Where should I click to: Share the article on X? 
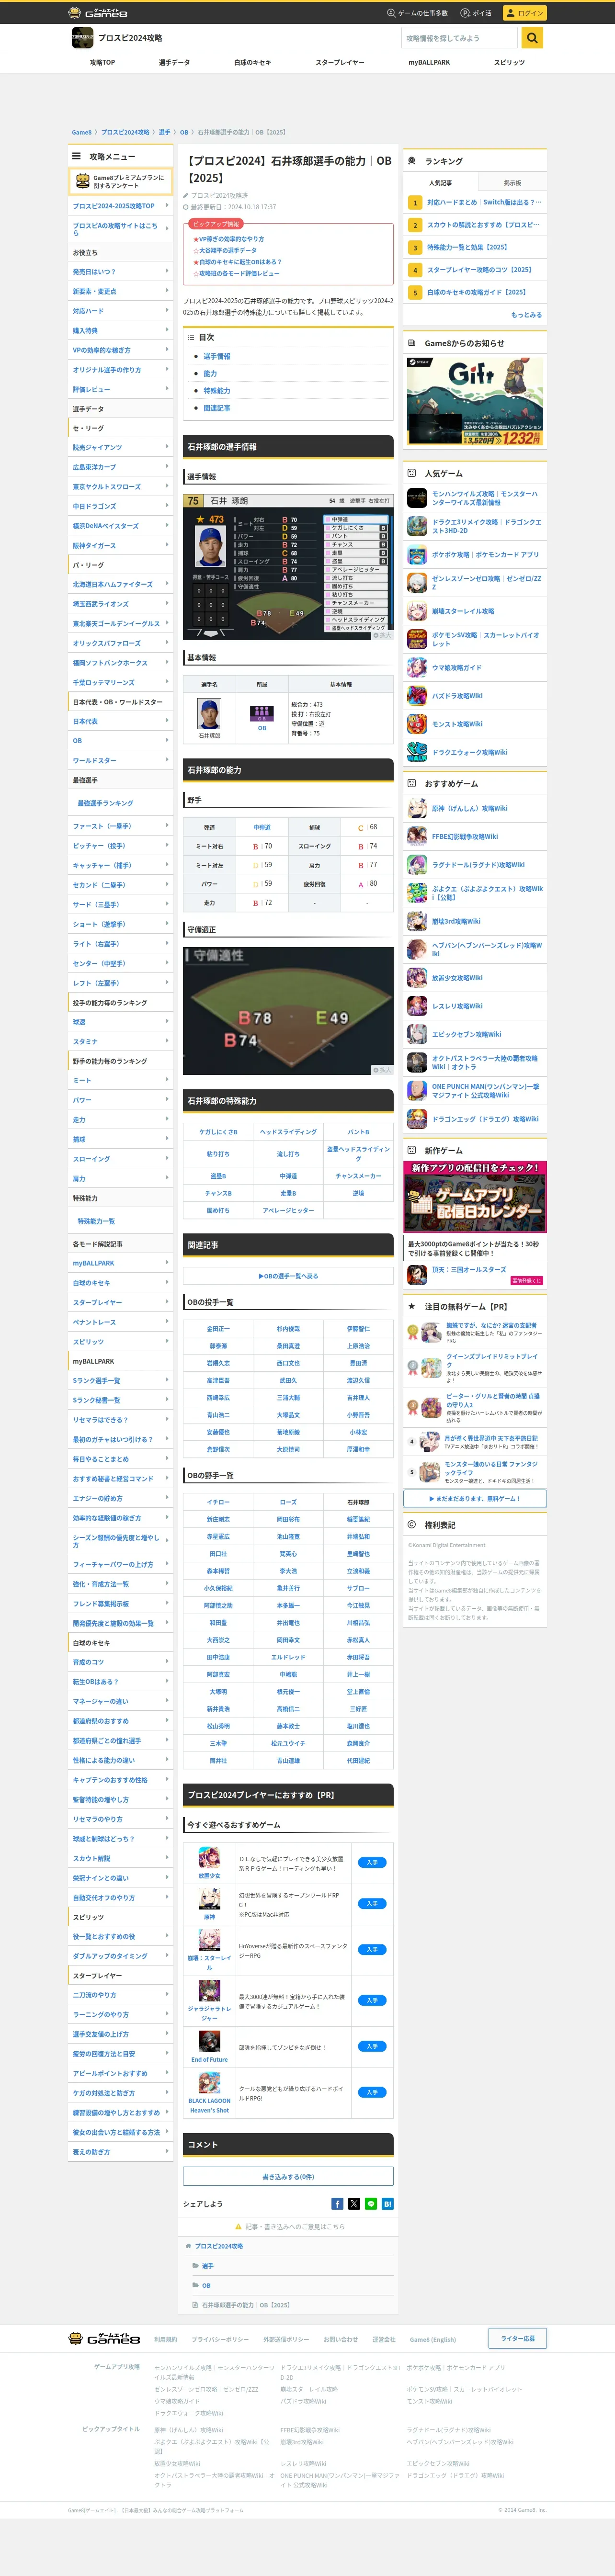tap(354, 2204)
